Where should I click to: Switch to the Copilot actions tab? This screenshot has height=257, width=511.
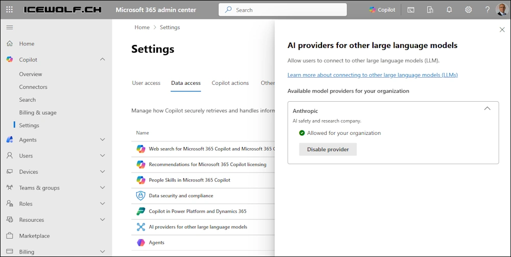click(230, 83)
